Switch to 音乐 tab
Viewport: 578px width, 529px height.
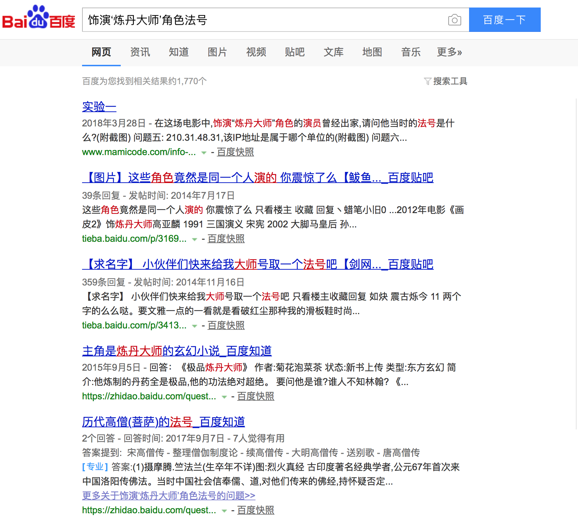click(x=411, y=52)
